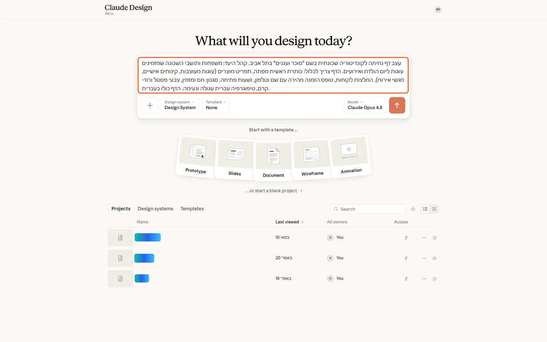Viewport: 547px width, 342px height.
Task: Switch to grid view layout
Action: pos(434,209)
